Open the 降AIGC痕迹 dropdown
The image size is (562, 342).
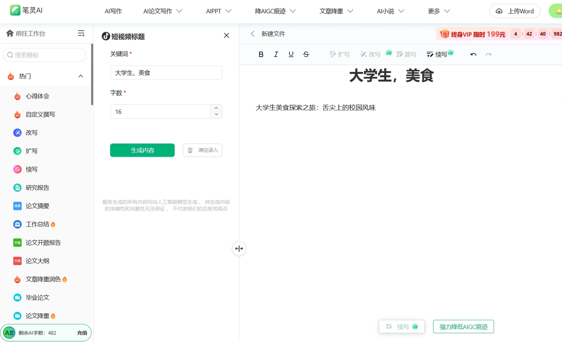pyautogui.click(x=275, y=11)
